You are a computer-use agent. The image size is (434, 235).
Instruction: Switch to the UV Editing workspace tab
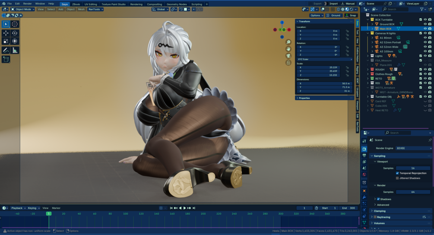coord(91,4)
